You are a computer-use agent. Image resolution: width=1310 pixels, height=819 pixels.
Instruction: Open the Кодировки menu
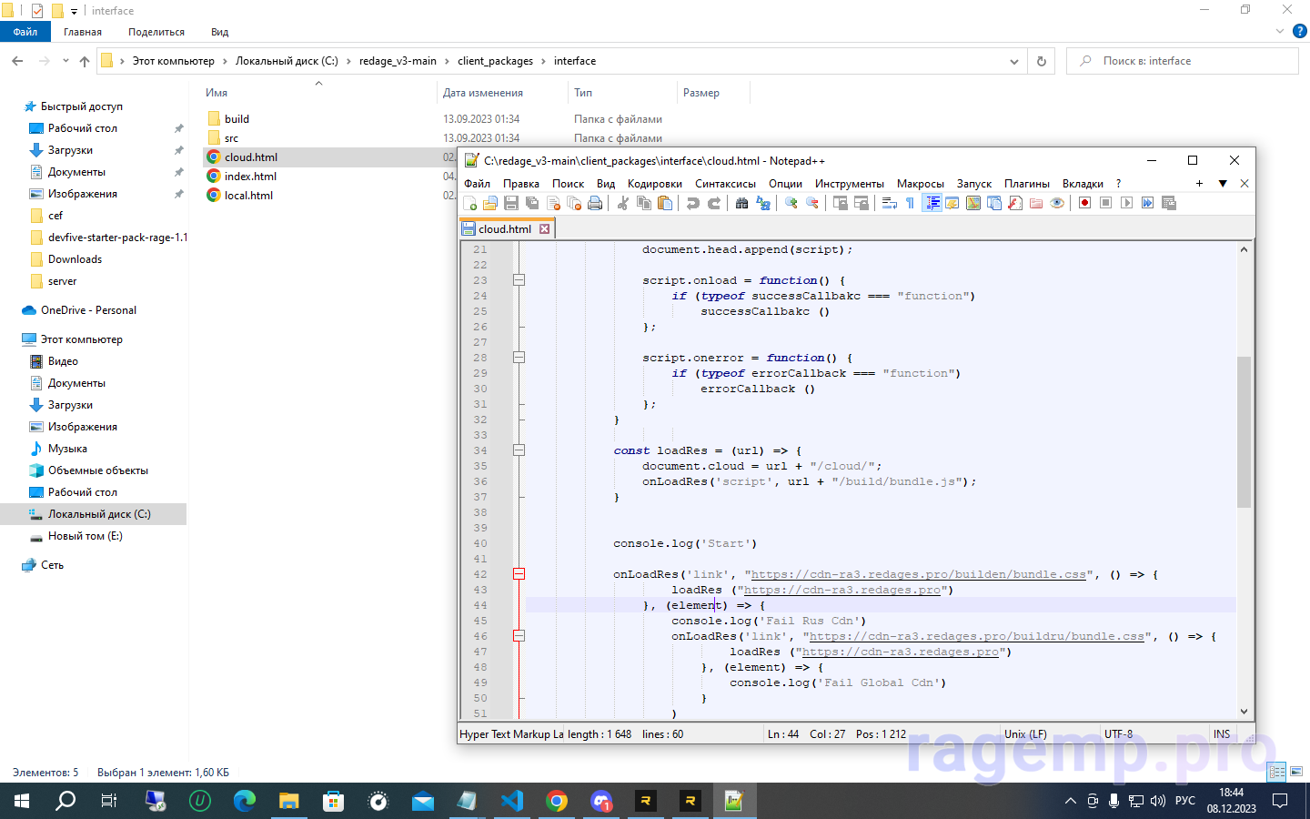coord(654,184)
